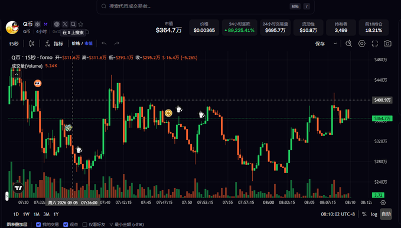Open the Q币 penguin token avatar
This screenshot has width=401, height=228.
tap(12, 27)
